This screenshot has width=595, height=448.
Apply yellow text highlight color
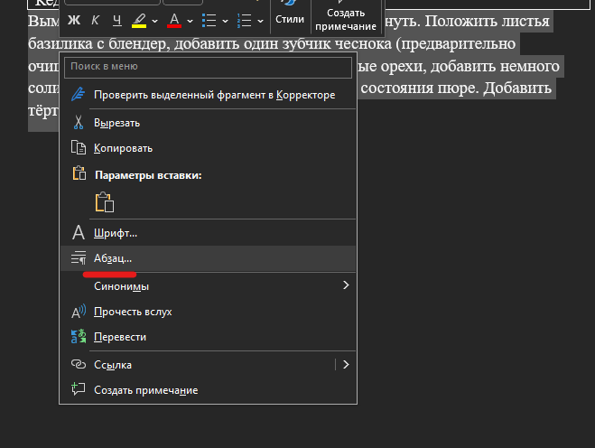pos(139,21)
